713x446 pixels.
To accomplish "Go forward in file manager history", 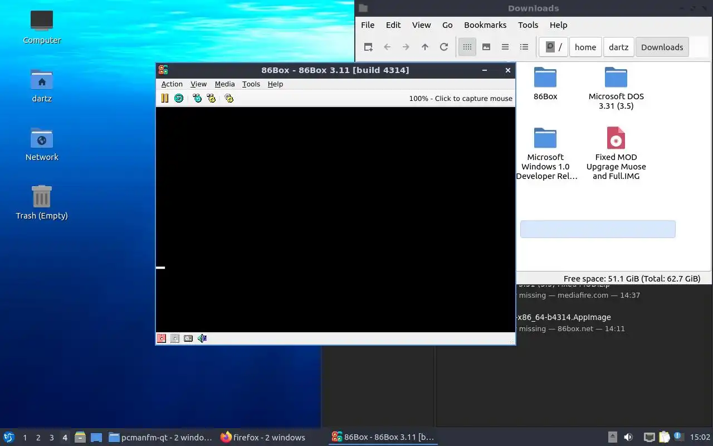I will coord(406,47).
